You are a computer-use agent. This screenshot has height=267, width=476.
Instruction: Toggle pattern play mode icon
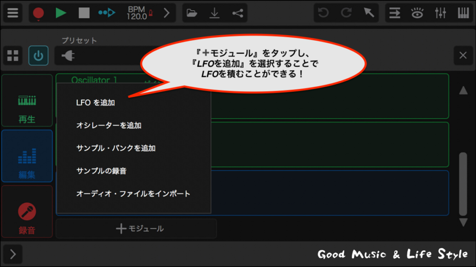[x=106, y=13]
